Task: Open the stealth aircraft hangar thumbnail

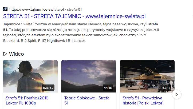Action: click(x=147, y=76)
